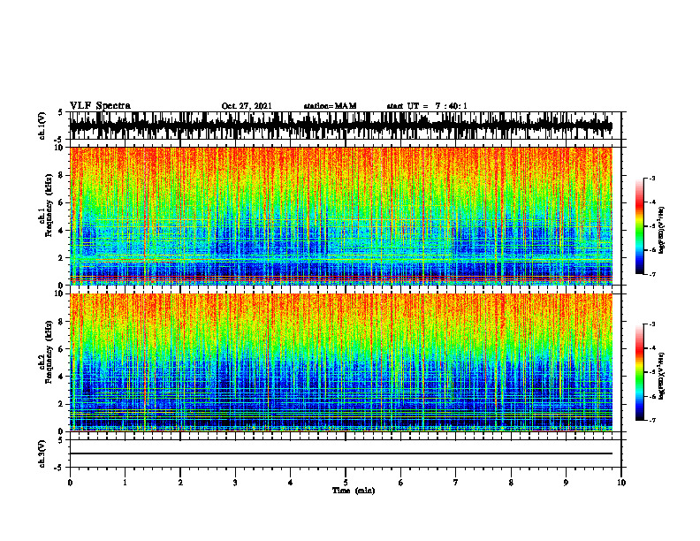Click the "ch.3(V)" axis label
This screenshot has height=541, width=700.
click(42, 453)
